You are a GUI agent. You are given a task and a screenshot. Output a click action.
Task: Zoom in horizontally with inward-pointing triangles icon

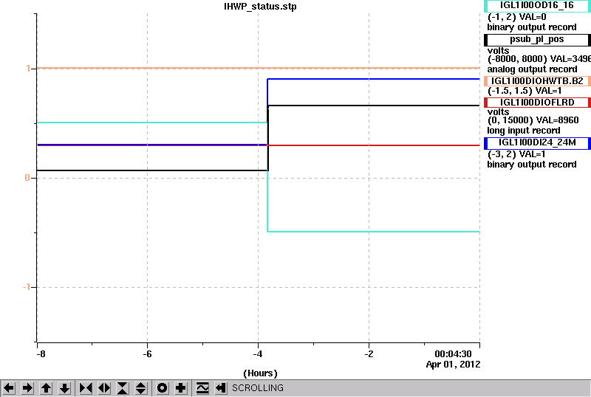coord(86,388)
